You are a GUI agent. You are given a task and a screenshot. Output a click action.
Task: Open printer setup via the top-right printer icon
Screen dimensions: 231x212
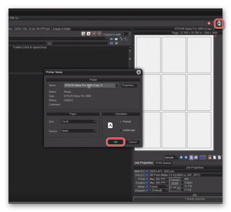219,23
